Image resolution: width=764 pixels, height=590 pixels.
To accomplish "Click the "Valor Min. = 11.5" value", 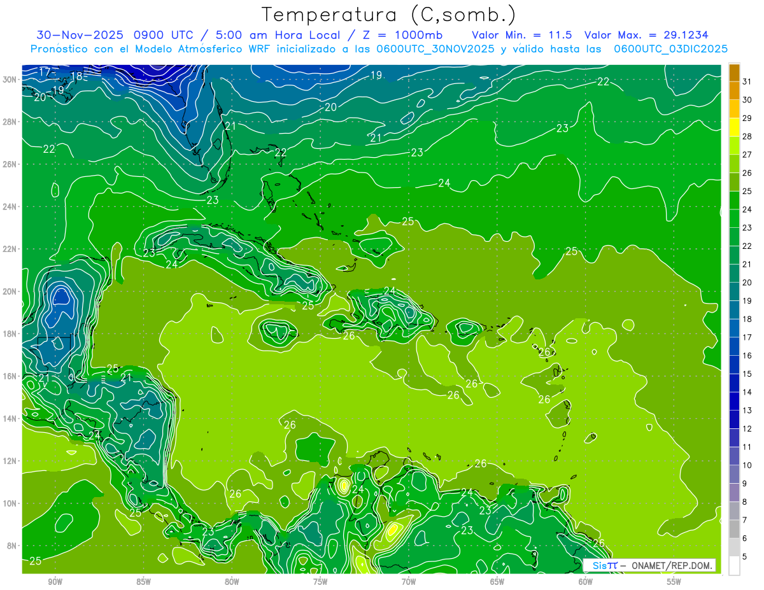I will 521,35.
